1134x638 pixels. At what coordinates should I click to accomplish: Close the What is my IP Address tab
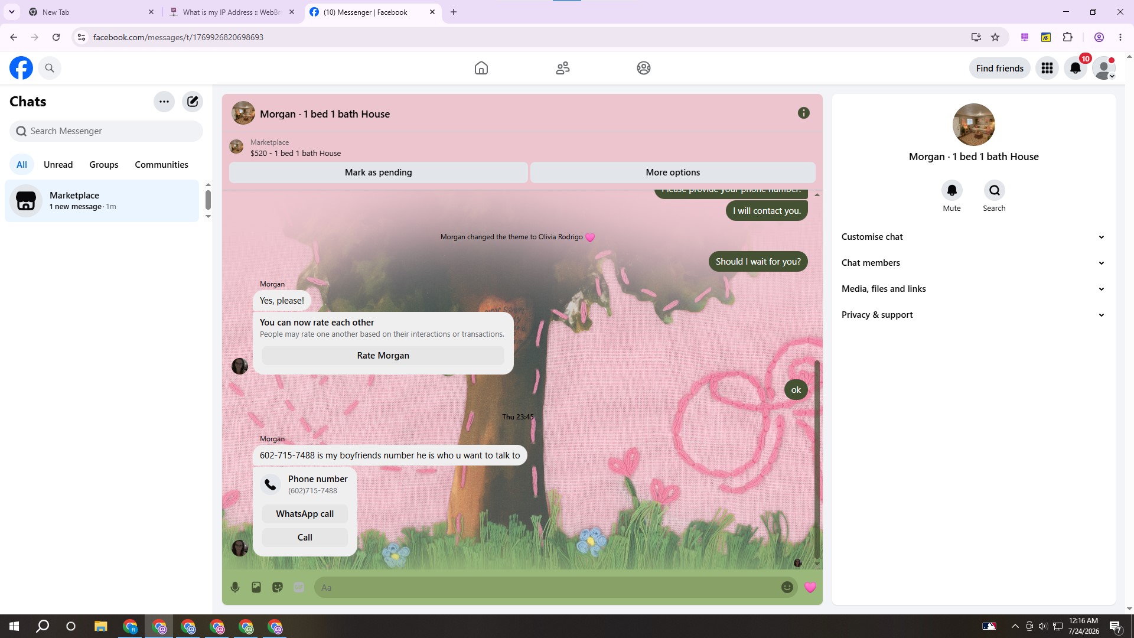coord(292,12)
